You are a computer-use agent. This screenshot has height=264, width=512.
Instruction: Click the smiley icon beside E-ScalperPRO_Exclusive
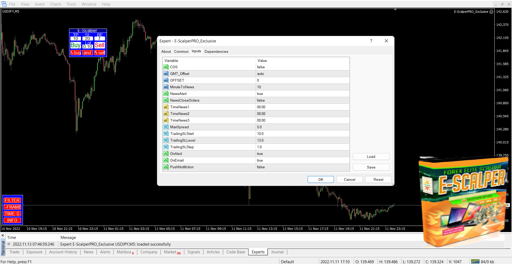491,12
